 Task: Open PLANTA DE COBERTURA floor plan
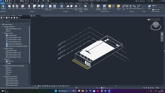pyautogui.click(x=15, y=44)
